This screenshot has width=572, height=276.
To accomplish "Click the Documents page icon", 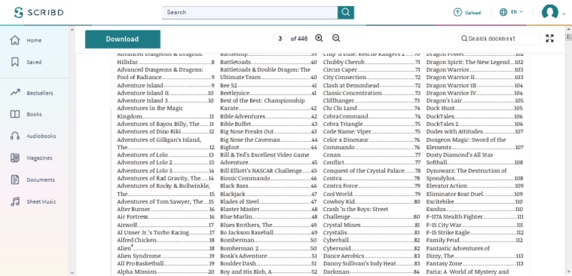I will pos(15,180).
